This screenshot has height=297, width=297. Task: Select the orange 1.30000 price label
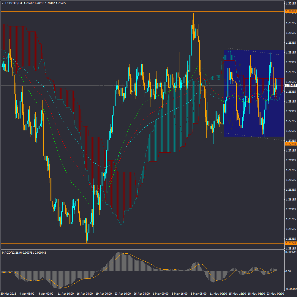click(290, 11)
